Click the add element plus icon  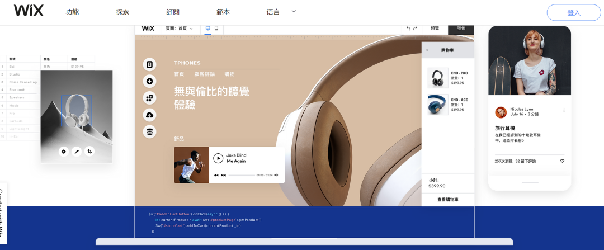[149, 81]
